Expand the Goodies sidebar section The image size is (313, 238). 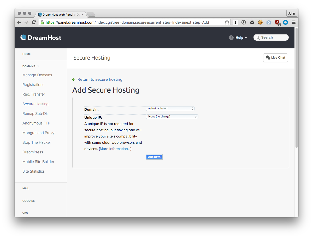pyautogui.click(x=28, y=201)
